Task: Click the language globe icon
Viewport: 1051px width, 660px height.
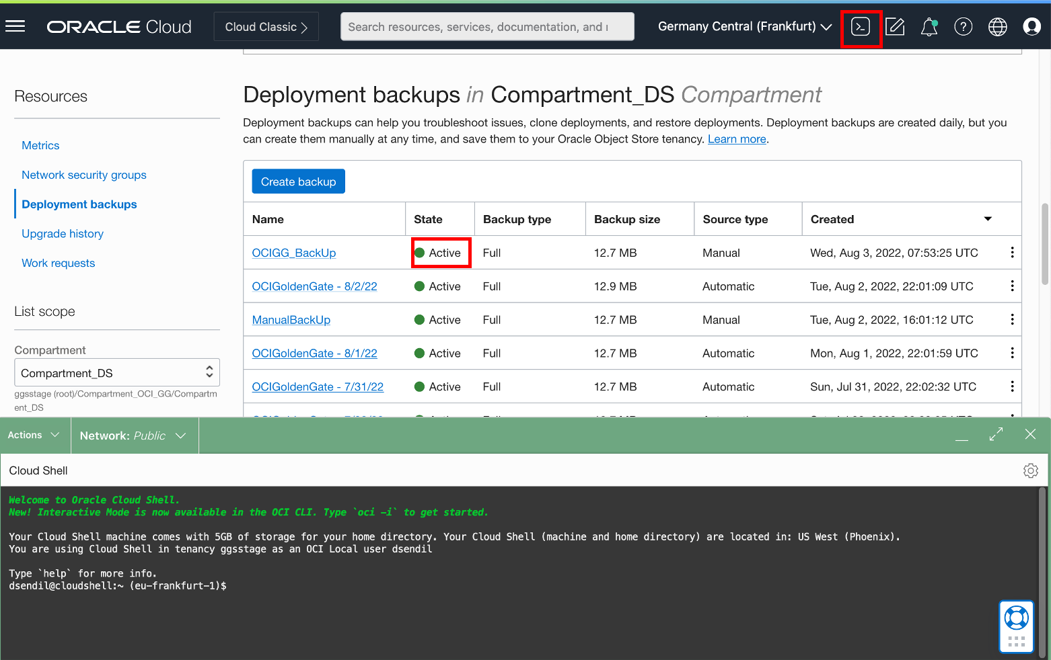Action: [x=997, y=27]
